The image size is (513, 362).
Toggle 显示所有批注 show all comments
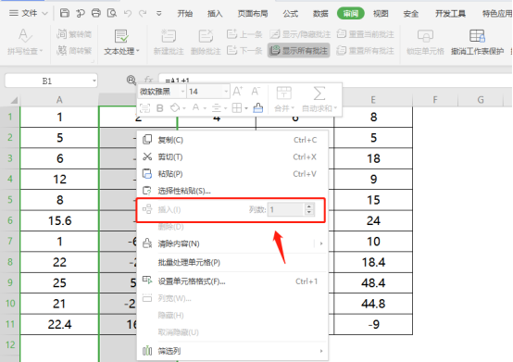coord(299,50)
